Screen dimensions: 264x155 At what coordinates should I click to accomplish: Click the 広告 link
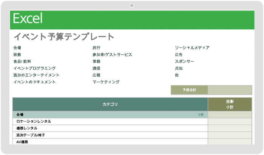[179, 55]
